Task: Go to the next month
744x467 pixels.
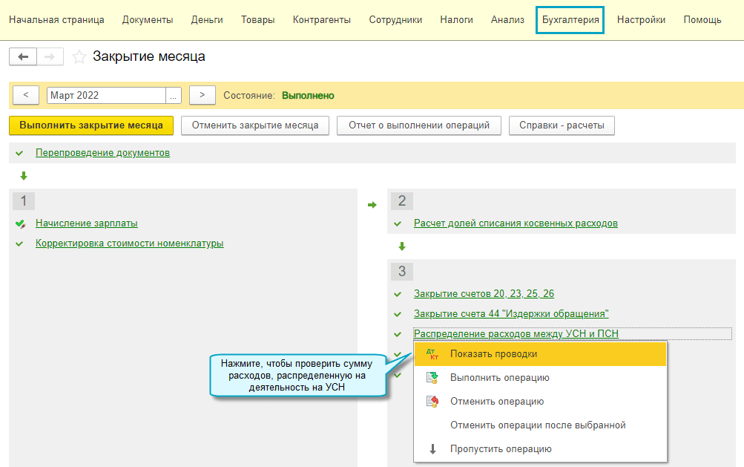Action: tap(202, 95)
